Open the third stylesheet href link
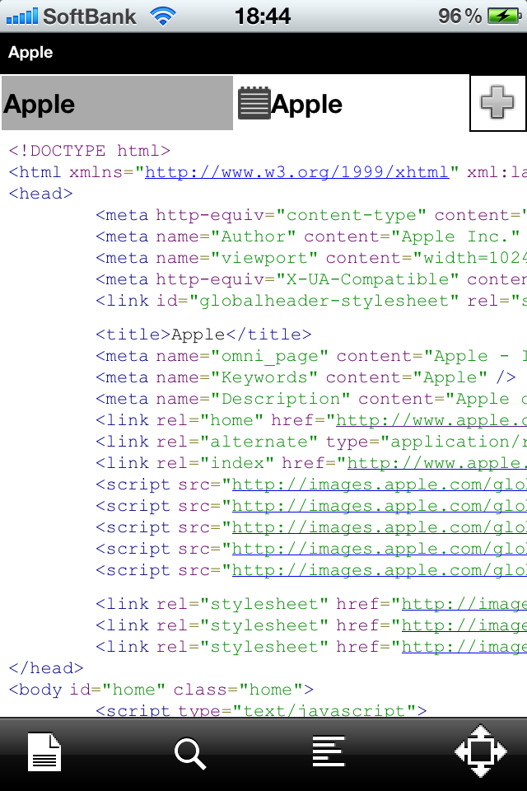527x791 pixels. tap(464, 647)
